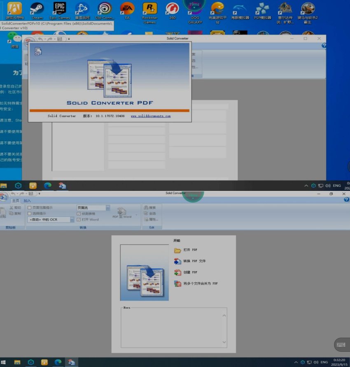Switch to the 主页 ribbon tab

pyautogui.click(x=16, y=201)
